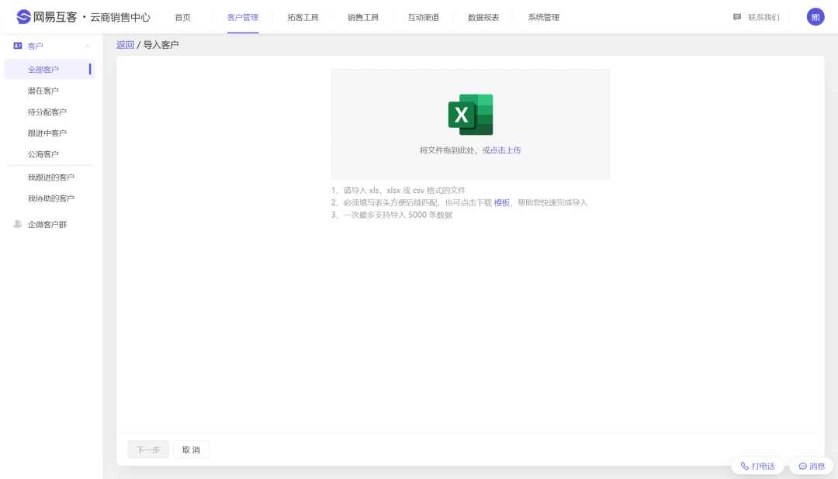The height and width of the screenshot is (479, 838).
Task: Open the user avatar in top right
Action: click(x=815, y=17)
